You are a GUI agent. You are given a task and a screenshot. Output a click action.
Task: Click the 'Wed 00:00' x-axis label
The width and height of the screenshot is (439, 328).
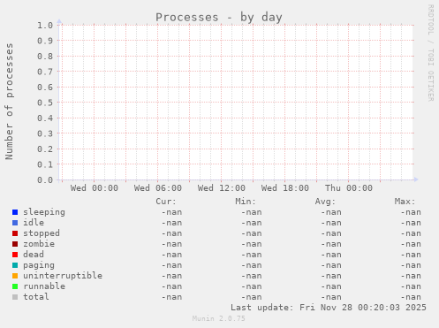(95, 188)
